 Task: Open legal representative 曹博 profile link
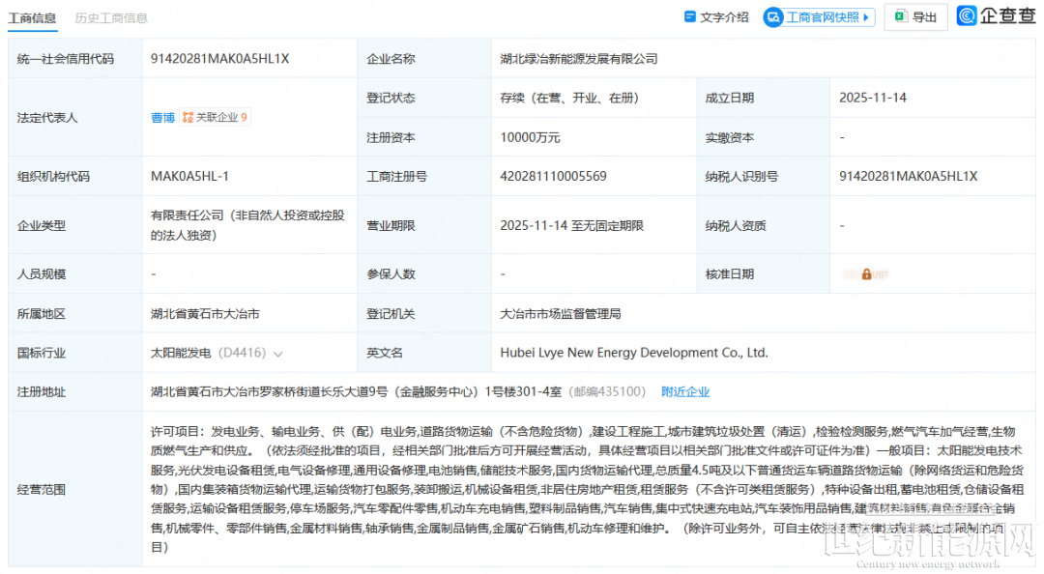162,118
